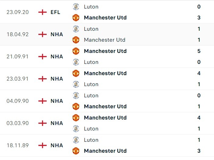Open the EFL competition label
Image resolution: width=214 pixels, height=160 pixels.
point(55,12)
